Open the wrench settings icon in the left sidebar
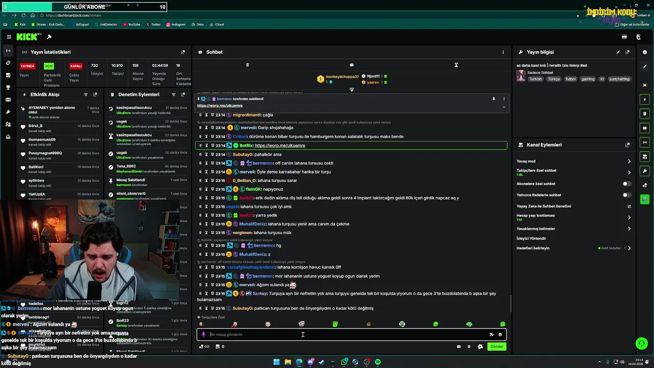Screen dimensions: 654x368 coord(8,112)
